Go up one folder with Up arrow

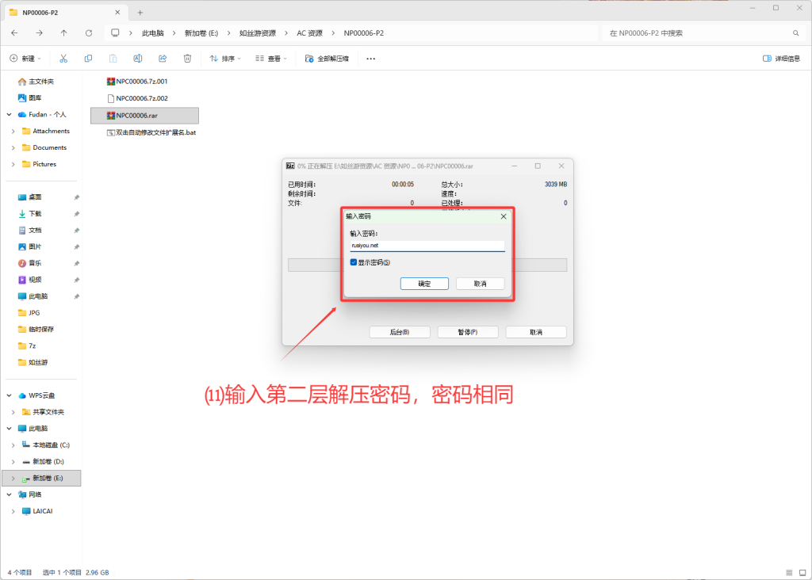63,33
